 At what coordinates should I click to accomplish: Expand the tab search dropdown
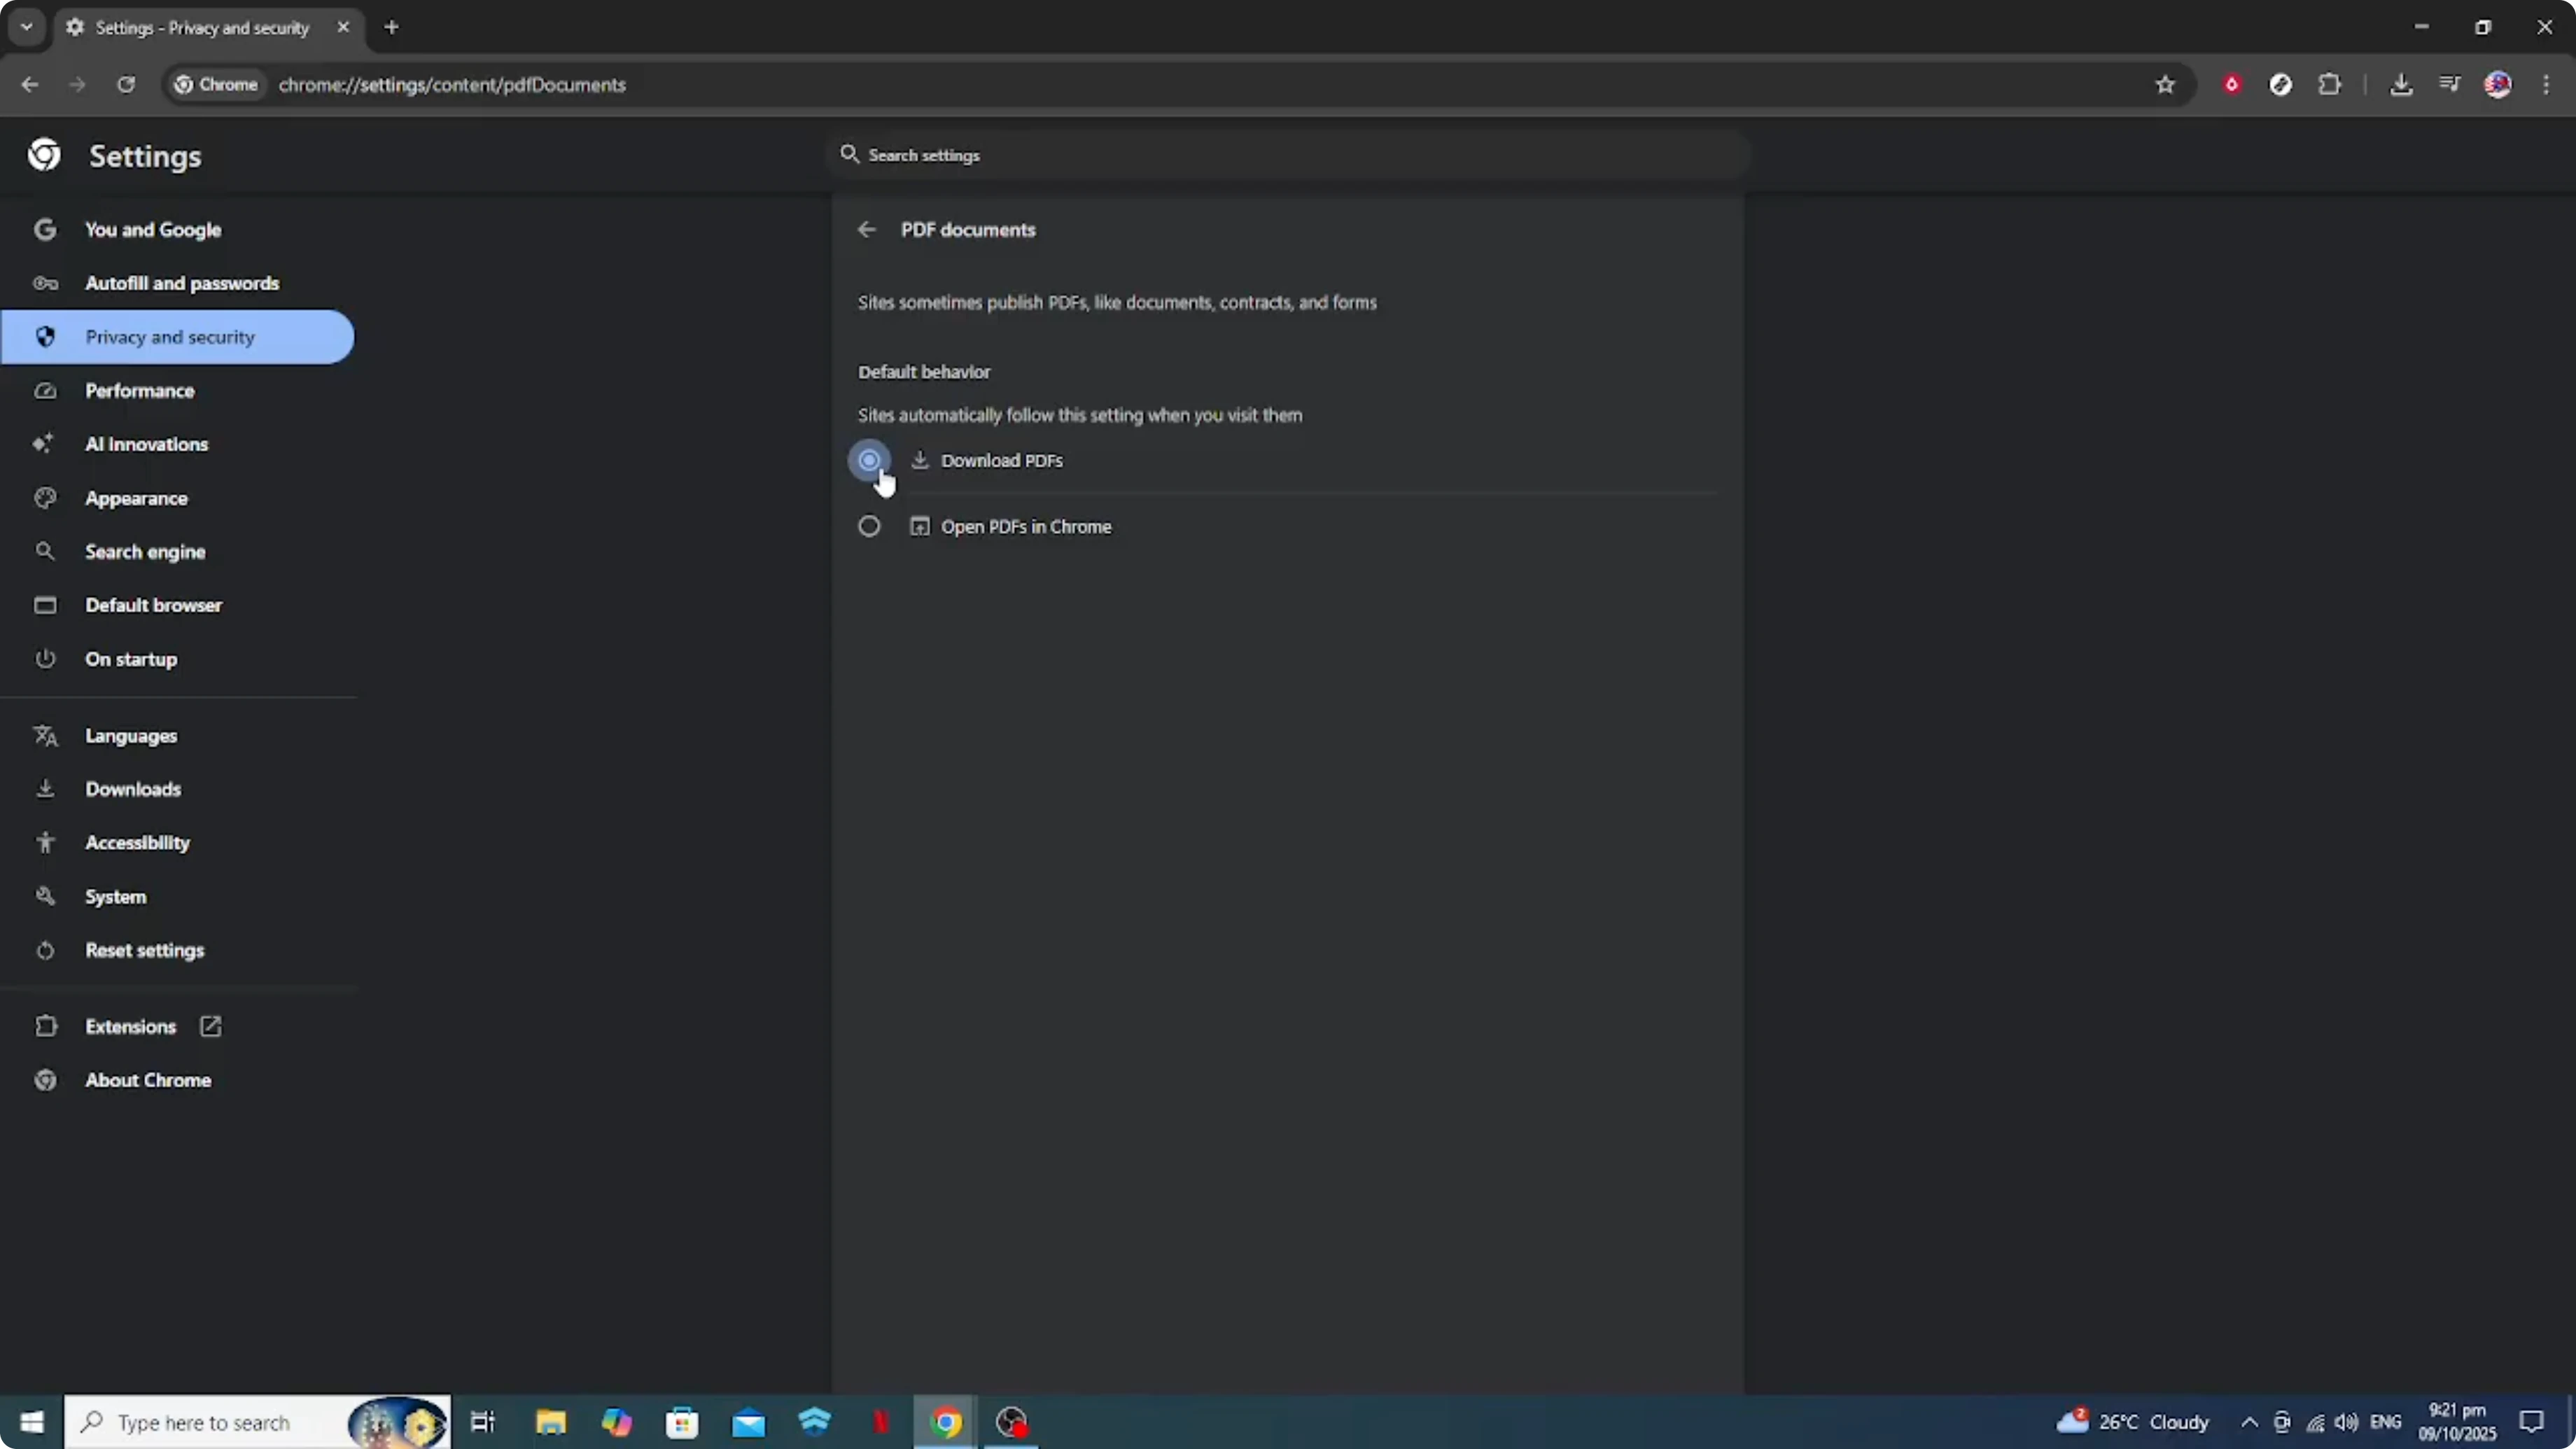[27, 27]
